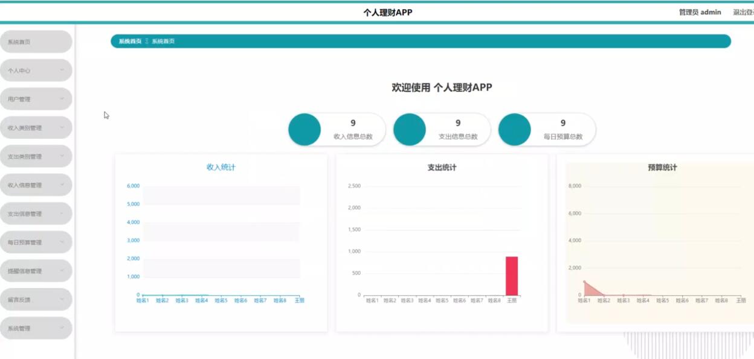This screenshot has height=359, width=754.
Task: Expand the 每日预算管理 sidebar menu
Action: tap(37, 242)
